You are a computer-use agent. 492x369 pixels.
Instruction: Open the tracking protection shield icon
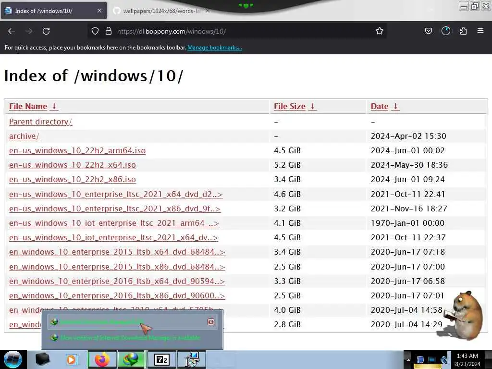[x=95, y=31]
